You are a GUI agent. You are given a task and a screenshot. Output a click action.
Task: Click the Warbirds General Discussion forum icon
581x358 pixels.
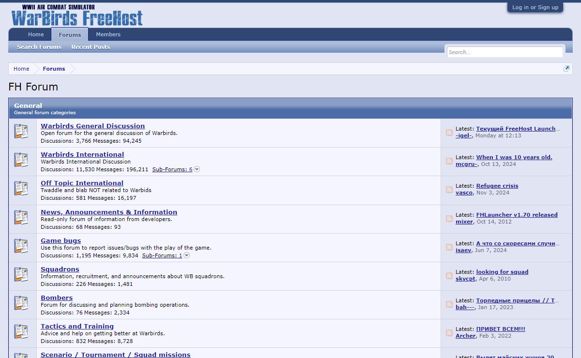(21, 132)
